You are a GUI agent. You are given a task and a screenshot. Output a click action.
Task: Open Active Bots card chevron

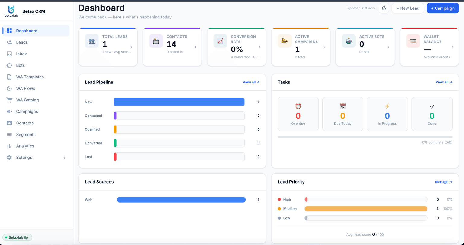click(x=388, y=47)
